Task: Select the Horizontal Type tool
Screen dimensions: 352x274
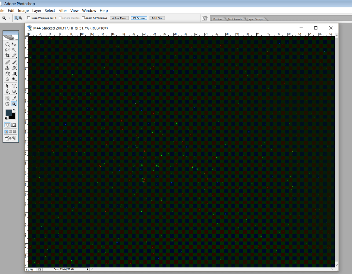Action: [x=14, y=86]
